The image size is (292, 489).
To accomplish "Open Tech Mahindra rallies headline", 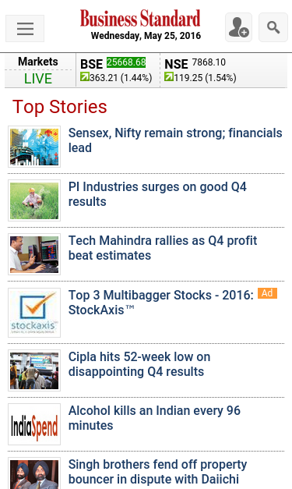I will point(163,248).
